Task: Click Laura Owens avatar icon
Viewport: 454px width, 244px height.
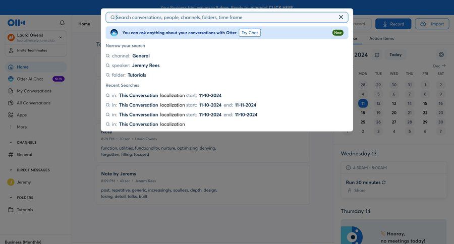Action: [11, 37]
